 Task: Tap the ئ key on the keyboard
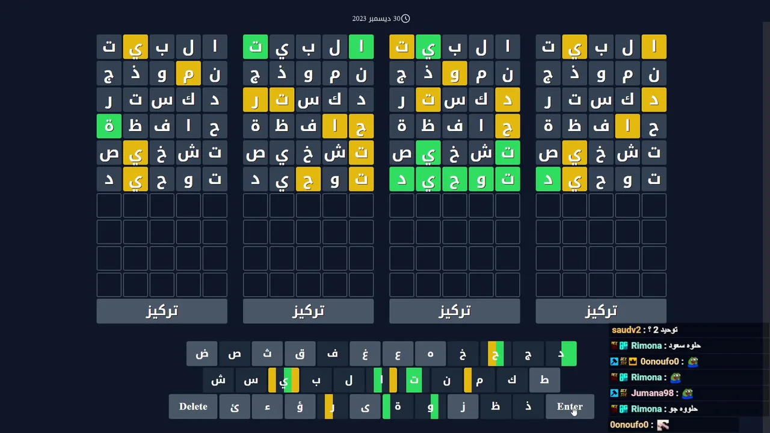click(x=235, y=407)
